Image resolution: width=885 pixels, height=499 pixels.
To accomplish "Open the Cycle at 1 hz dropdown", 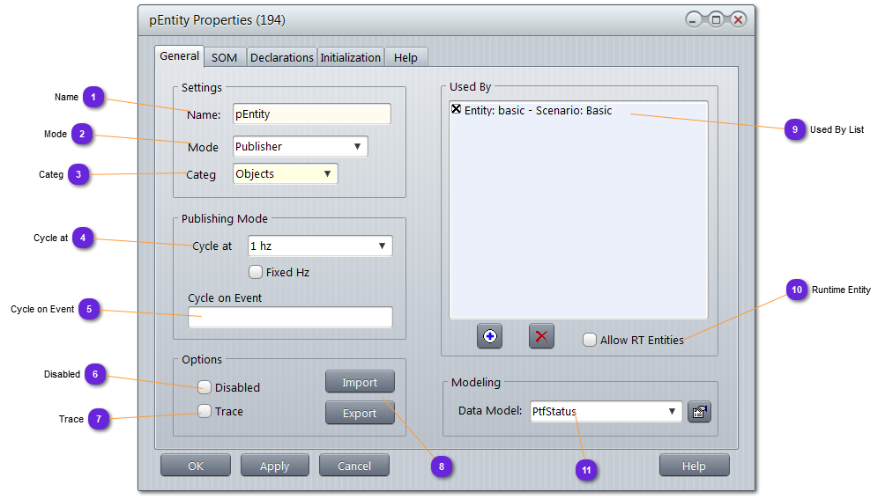I will (x=319, y=246).
